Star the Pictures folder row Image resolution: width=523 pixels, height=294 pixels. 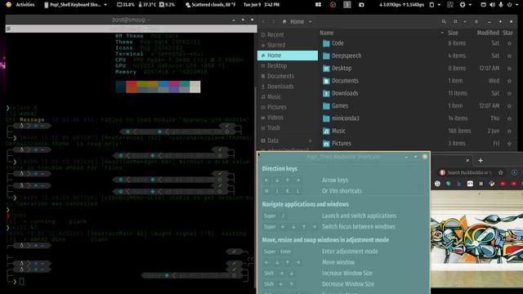[509, 144]
